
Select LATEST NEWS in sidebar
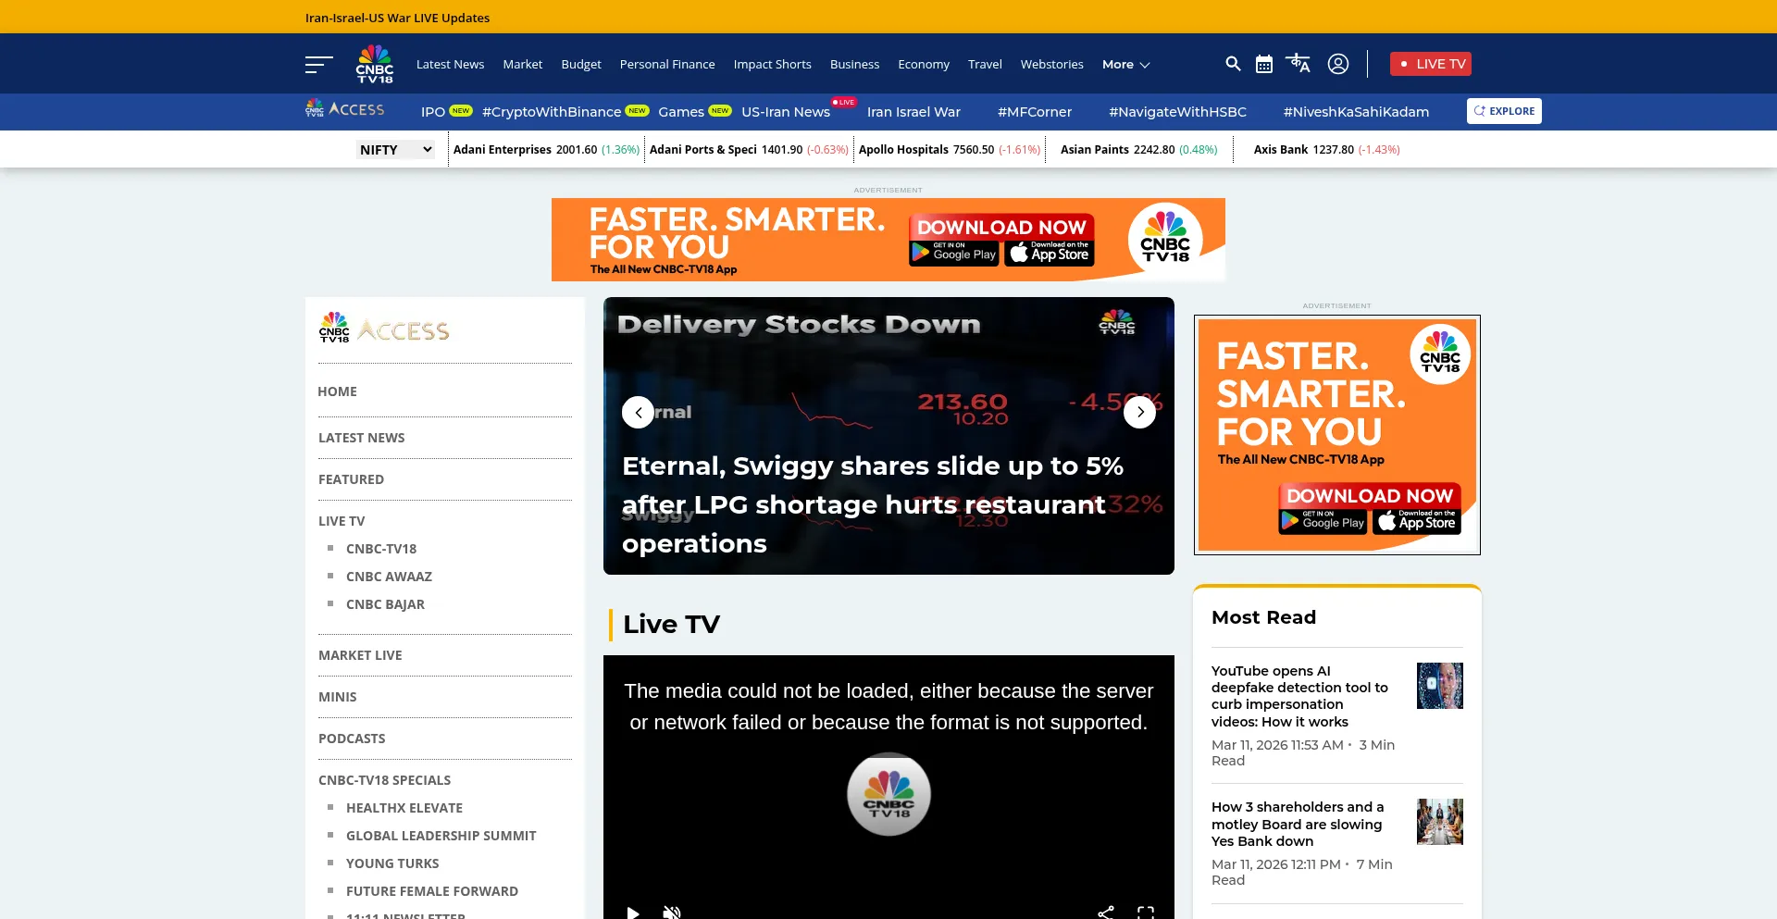(x=361, y=438)
